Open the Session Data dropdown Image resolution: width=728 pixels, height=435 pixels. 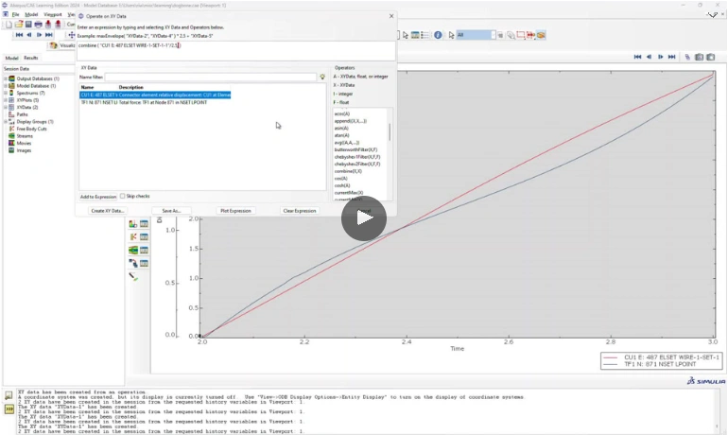coord(39,69)
